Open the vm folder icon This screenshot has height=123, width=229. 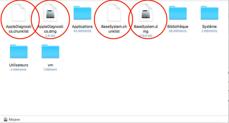[x=50, y=51]
